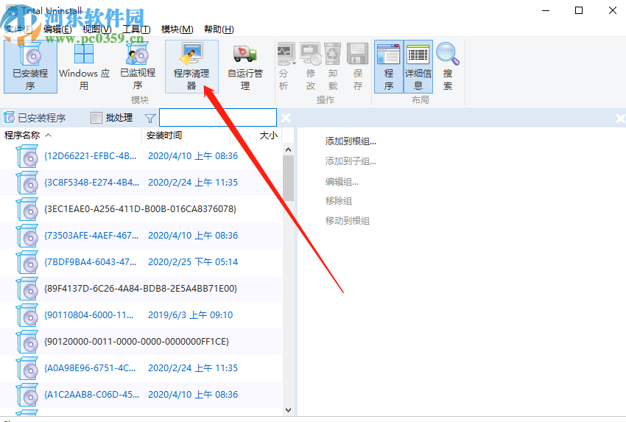Click the filter funnel icon
Viewport: 626px width, 422px height.
(x=150, y=118)
